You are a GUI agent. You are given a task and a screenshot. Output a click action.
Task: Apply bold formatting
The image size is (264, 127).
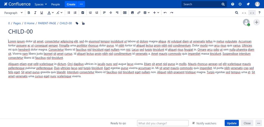(29, 13)
